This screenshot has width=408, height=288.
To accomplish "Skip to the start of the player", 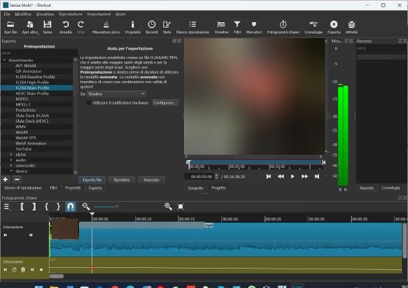I will click(268, 176).
